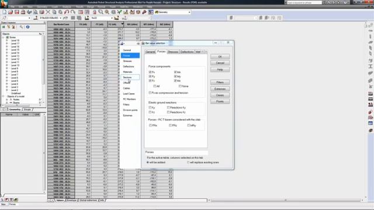Click the Save floppy disk icon

17,12
